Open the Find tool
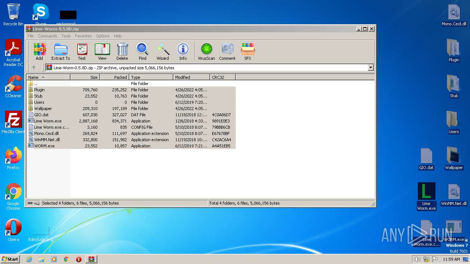The width and height of the screenshot is (470, 264). [142, 51]
